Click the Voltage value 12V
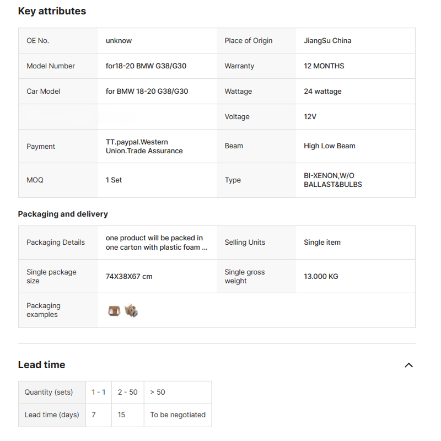Screen dimensions: 441x441 310,117
